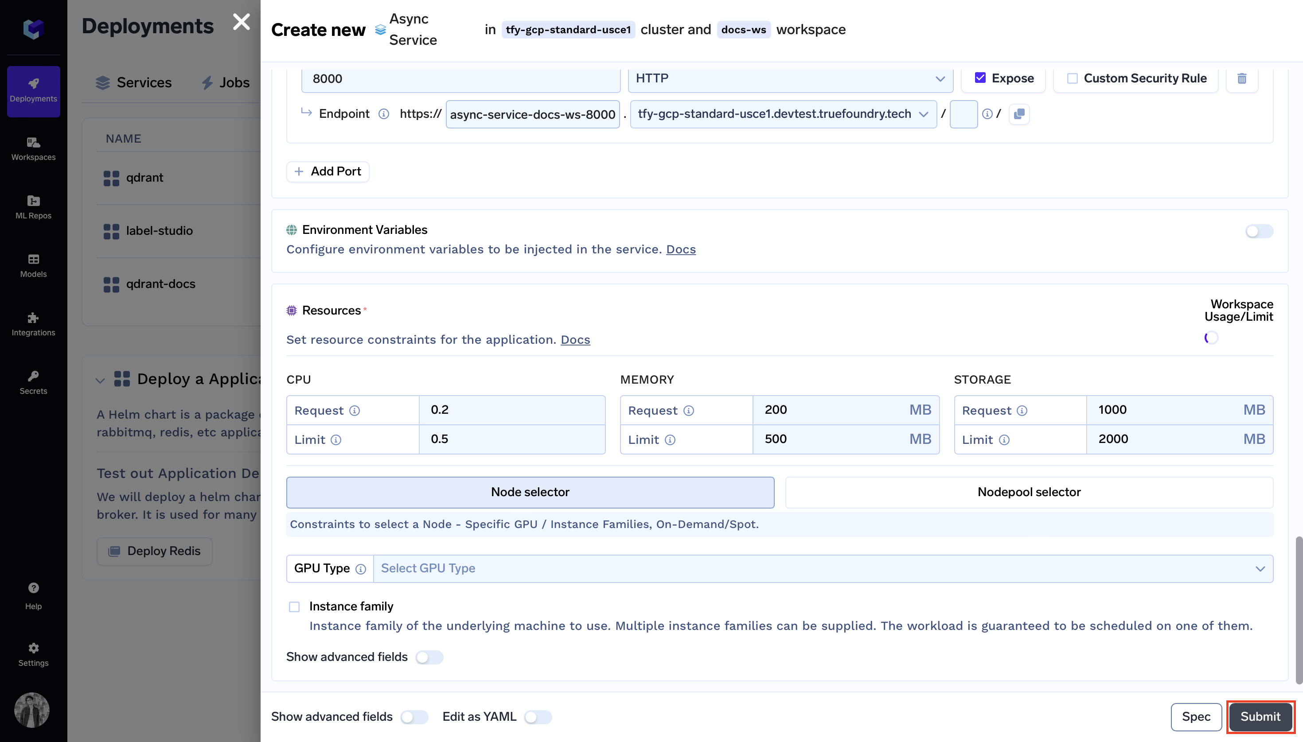Open Help in the sidebar

tap(33, 596)
